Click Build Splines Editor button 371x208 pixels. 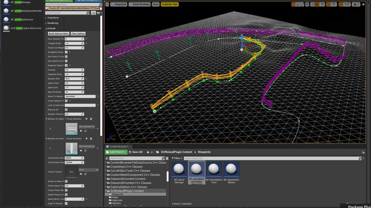(x=59, y=34)
